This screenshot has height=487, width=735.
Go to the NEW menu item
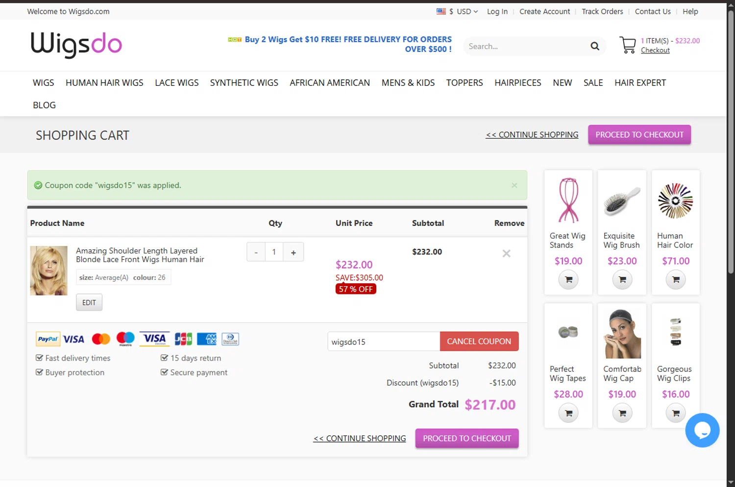click(563, 83)
